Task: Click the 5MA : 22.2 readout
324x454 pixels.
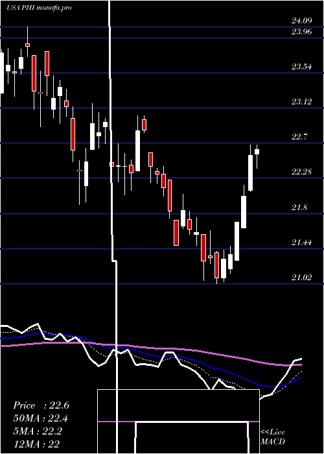Action: coord(38,431)
